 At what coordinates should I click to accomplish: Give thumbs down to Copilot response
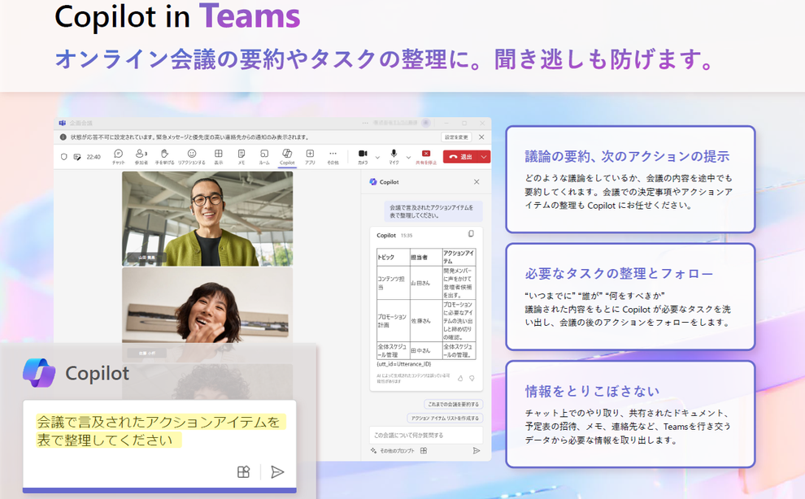point(472,378)
